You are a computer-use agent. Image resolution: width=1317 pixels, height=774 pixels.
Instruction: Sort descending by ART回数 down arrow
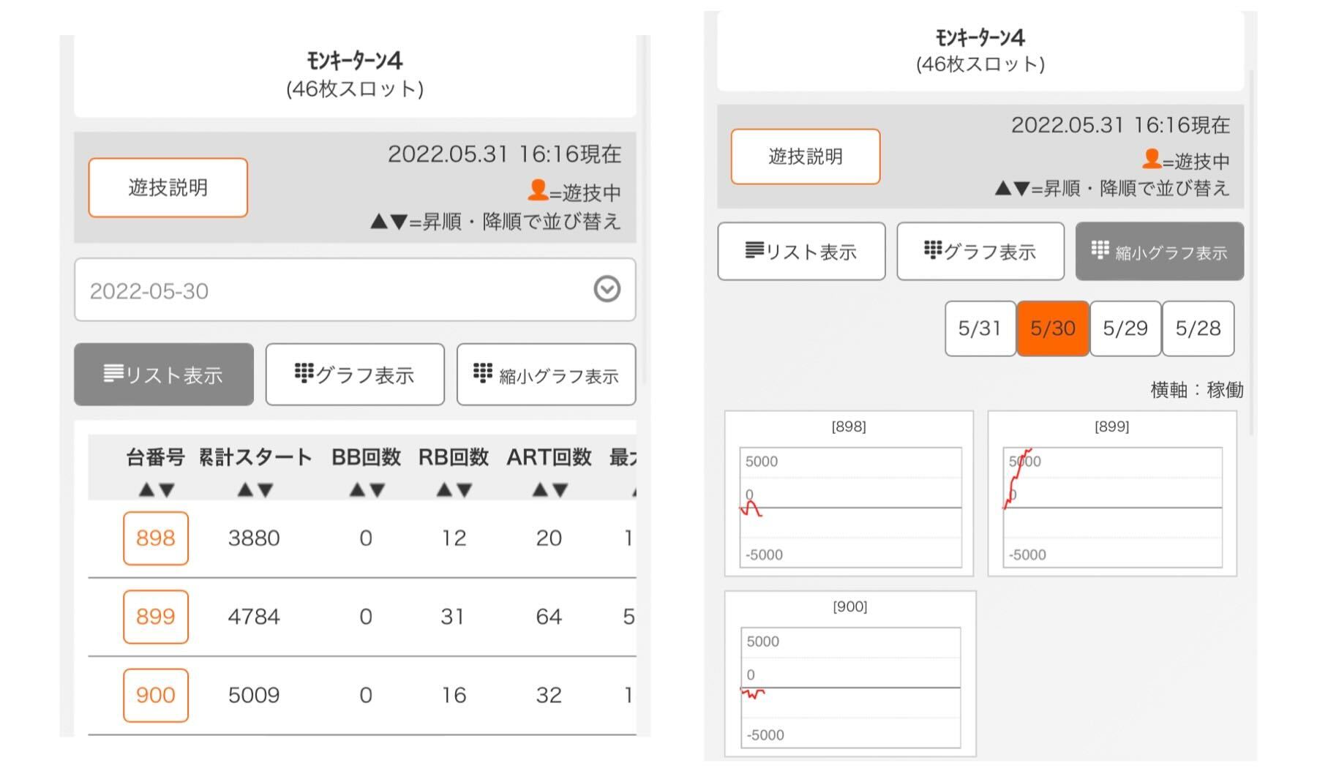click(560, 490)
